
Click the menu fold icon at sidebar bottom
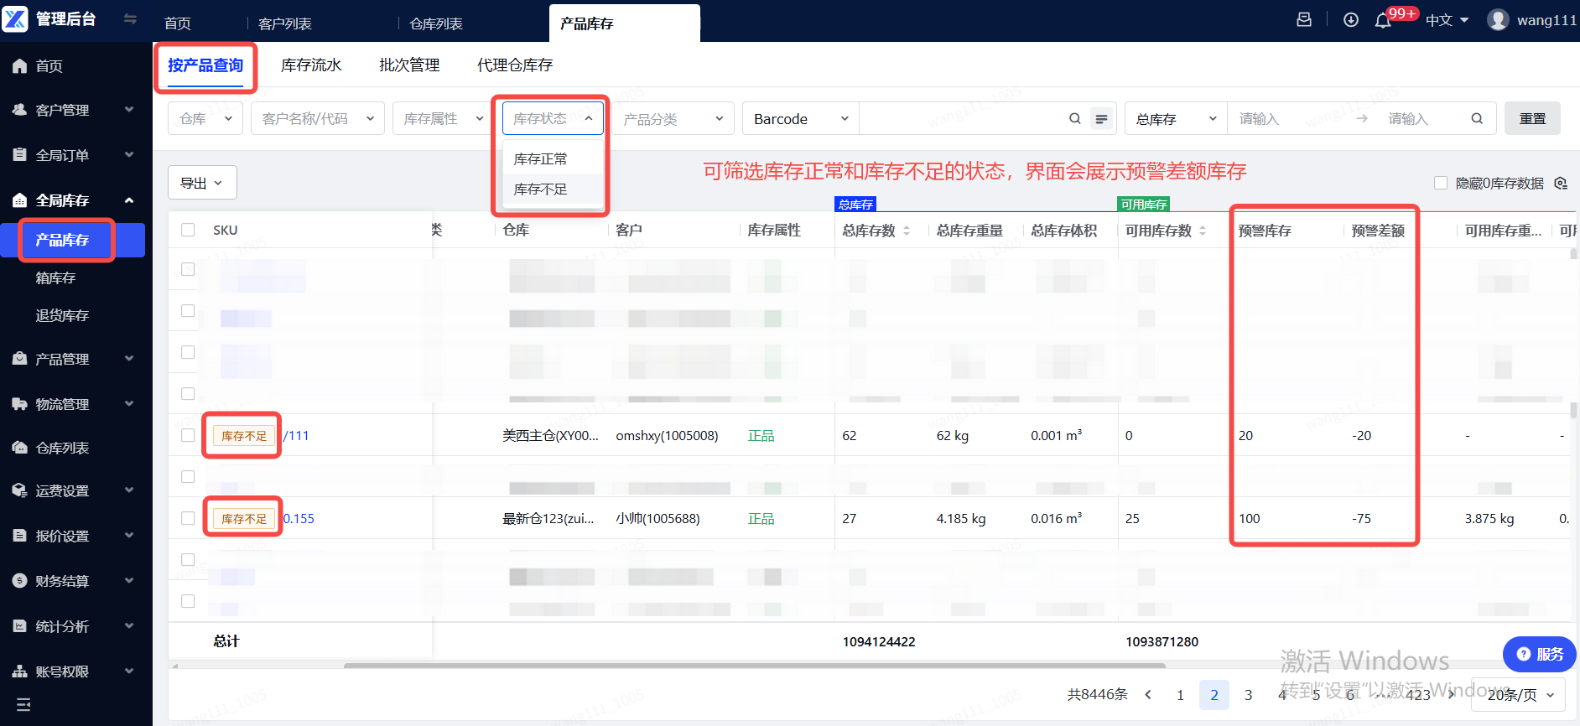click(x=23, y=704)
